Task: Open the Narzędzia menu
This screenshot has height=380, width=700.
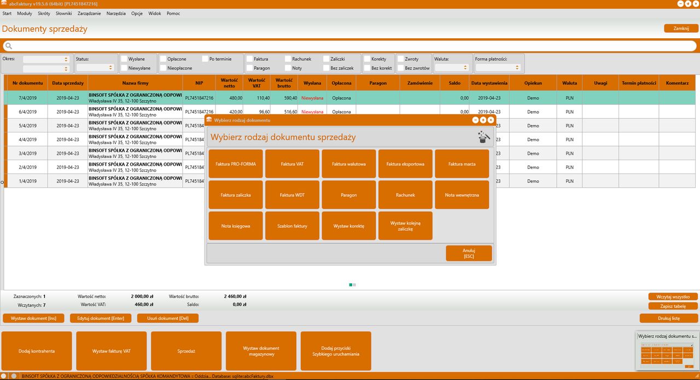Action: (116, 13)
